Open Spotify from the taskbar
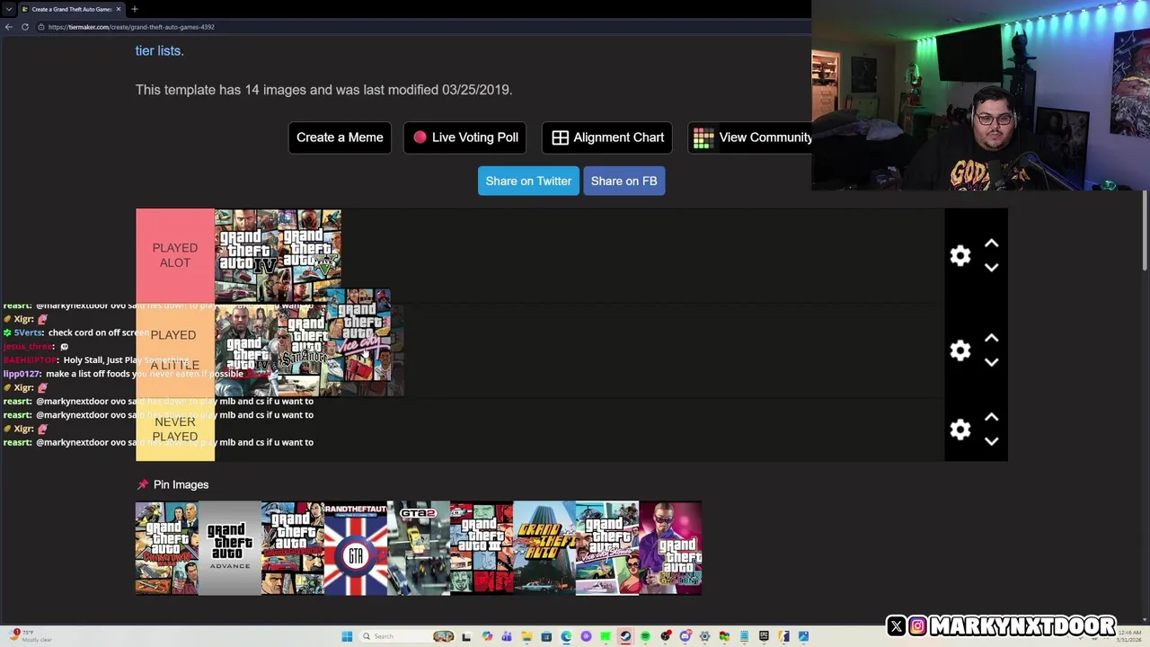 [645, 636]
